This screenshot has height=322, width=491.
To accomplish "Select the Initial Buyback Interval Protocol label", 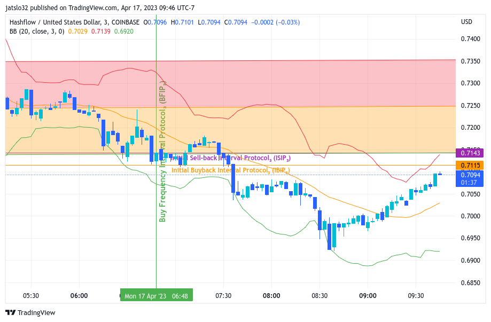I will 231,170.
